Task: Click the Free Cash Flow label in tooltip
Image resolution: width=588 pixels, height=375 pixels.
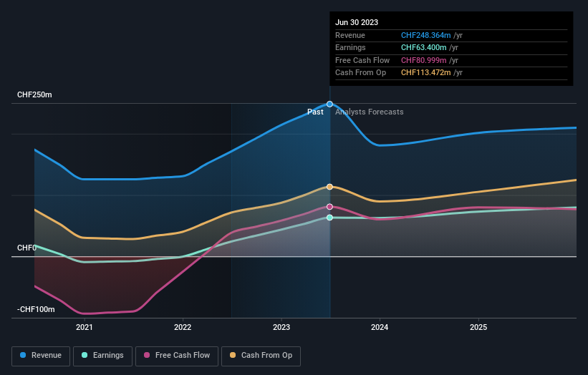Action: pyautogui.click(x=362, y=60)
